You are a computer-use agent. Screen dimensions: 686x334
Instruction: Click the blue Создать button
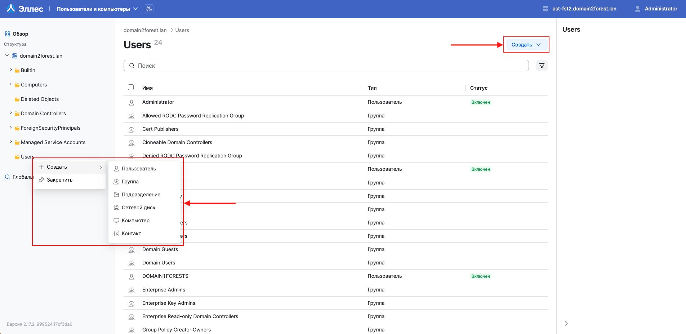526,45
